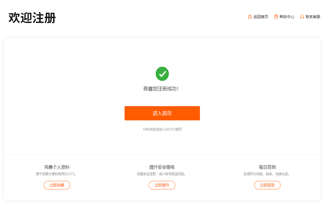This screenshot has width=325, height=223.
Task: Select the 每日签到 section title
Action: pos(267,167)
